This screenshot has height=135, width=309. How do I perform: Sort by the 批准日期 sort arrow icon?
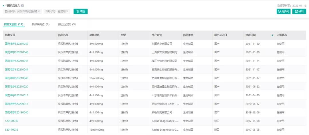(272, 35)
